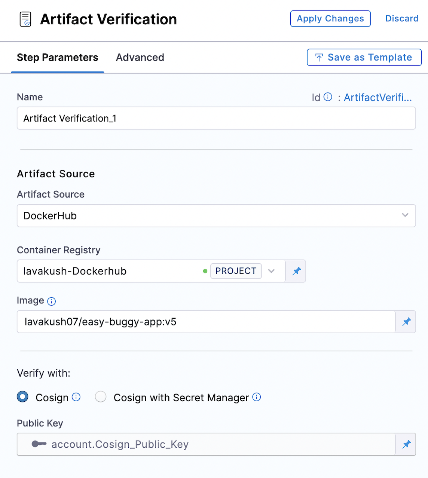Click the Discard link
This screenshot has width=428, height=478.
(402, 19)
